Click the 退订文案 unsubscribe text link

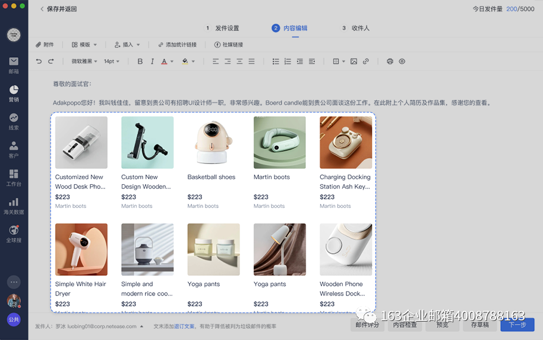[x=184, y=326]
